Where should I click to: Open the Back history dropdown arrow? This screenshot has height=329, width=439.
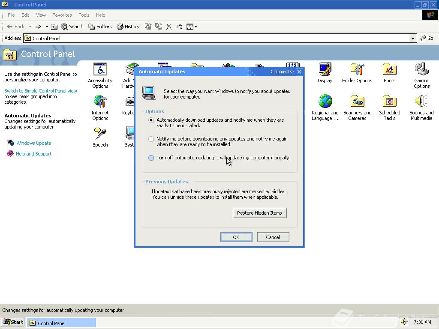30,27
